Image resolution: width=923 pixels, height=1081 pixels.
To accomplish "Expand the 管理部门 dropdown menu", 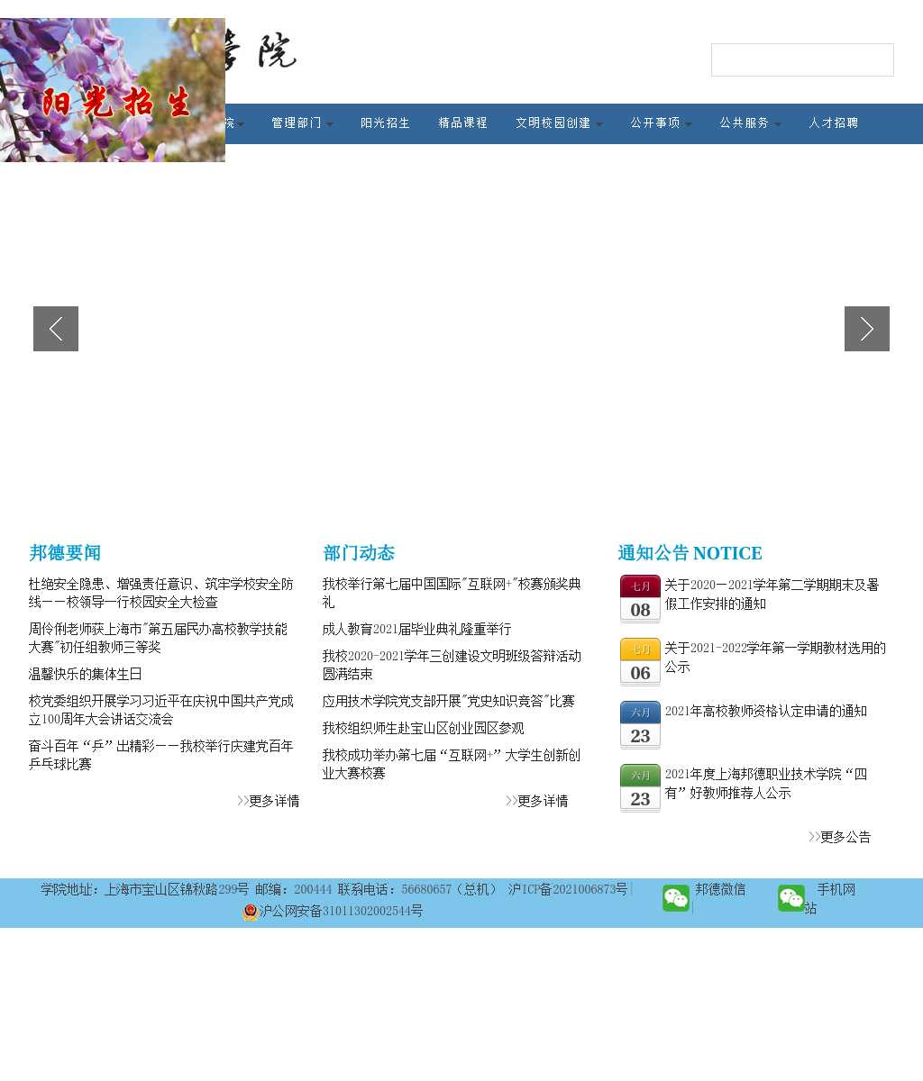I will pyautogui.click(x=302, y=123).
